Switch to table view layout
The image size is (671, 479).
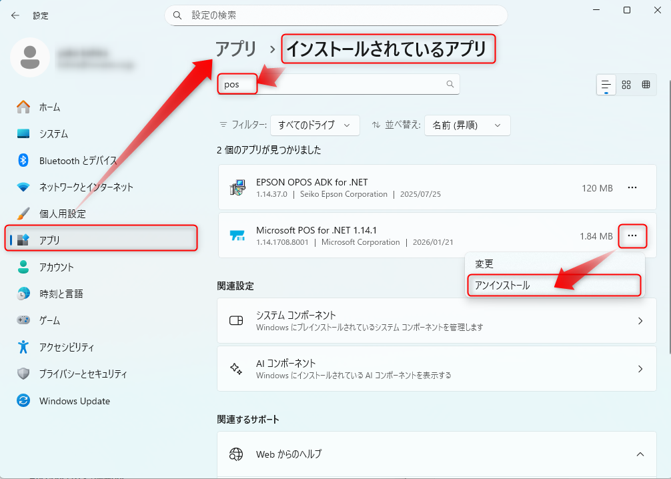(646, 85)
